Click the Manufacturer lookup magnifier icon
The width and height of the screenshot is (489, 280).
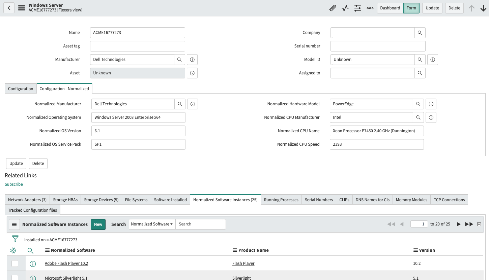click(x=179, y=60)
